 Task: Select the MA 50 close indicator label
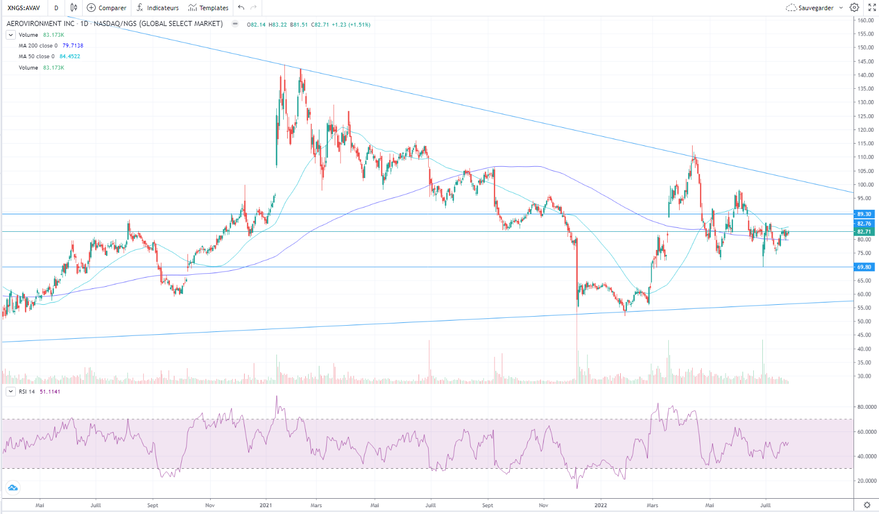[37, 57]
